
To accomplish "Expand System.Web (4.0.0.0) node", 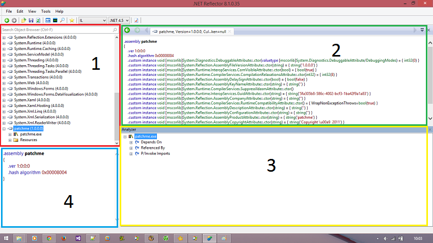I will point(4,83).
